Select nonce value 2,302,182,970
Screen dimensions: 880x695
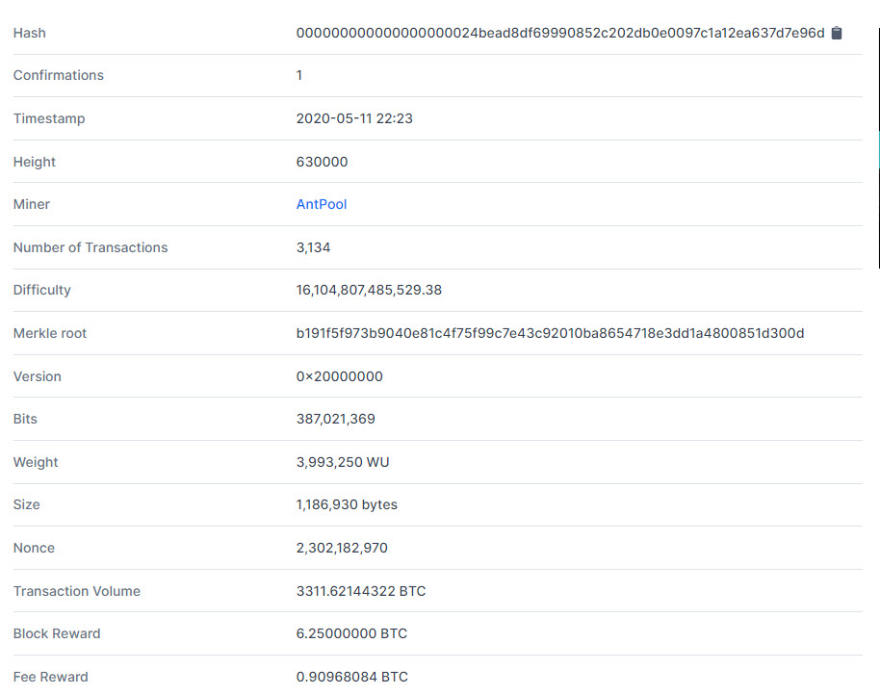click(x=342, y=548)
